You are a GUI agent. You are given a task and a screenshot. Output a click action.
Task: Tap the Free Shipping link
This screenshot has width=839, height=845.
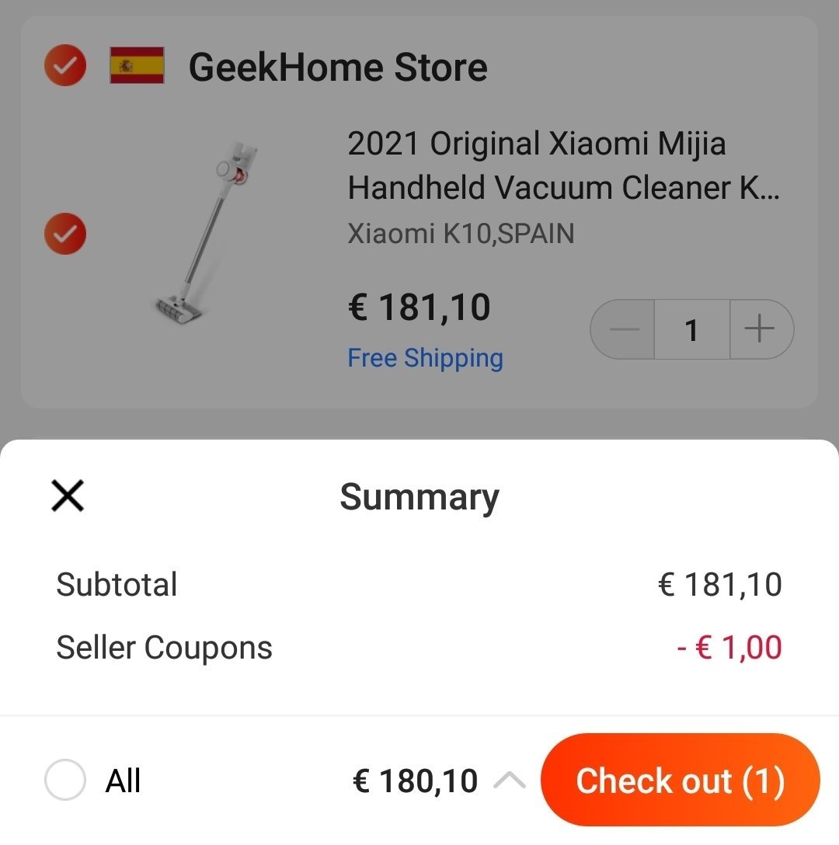pos(426,358)
